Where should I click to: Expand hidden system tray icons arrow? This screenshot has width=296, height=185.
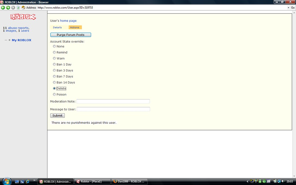pyautogui.click(x=247, y=182)
